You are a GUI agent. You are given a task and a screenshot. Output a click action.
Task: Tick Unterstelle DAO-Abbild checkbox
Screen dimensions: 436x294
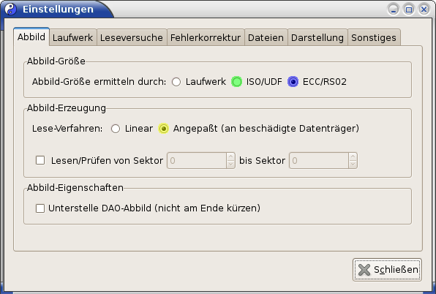(40, 208)
